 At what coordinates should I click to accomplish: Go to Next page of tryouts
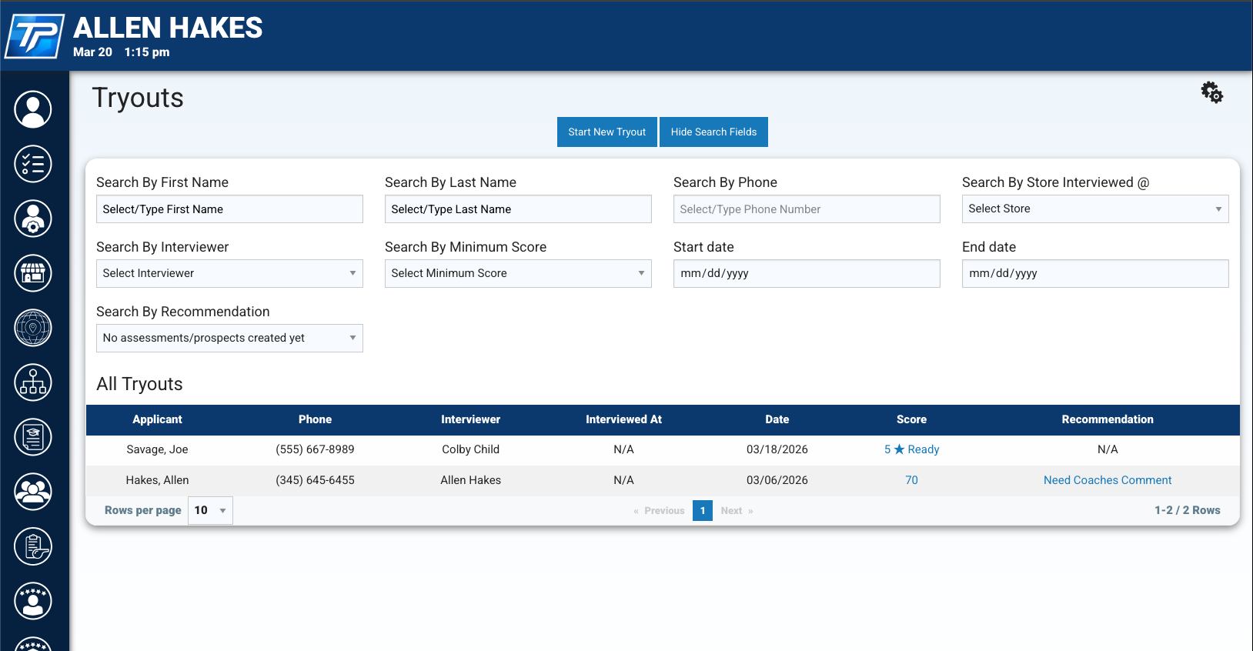click(737, 511)
